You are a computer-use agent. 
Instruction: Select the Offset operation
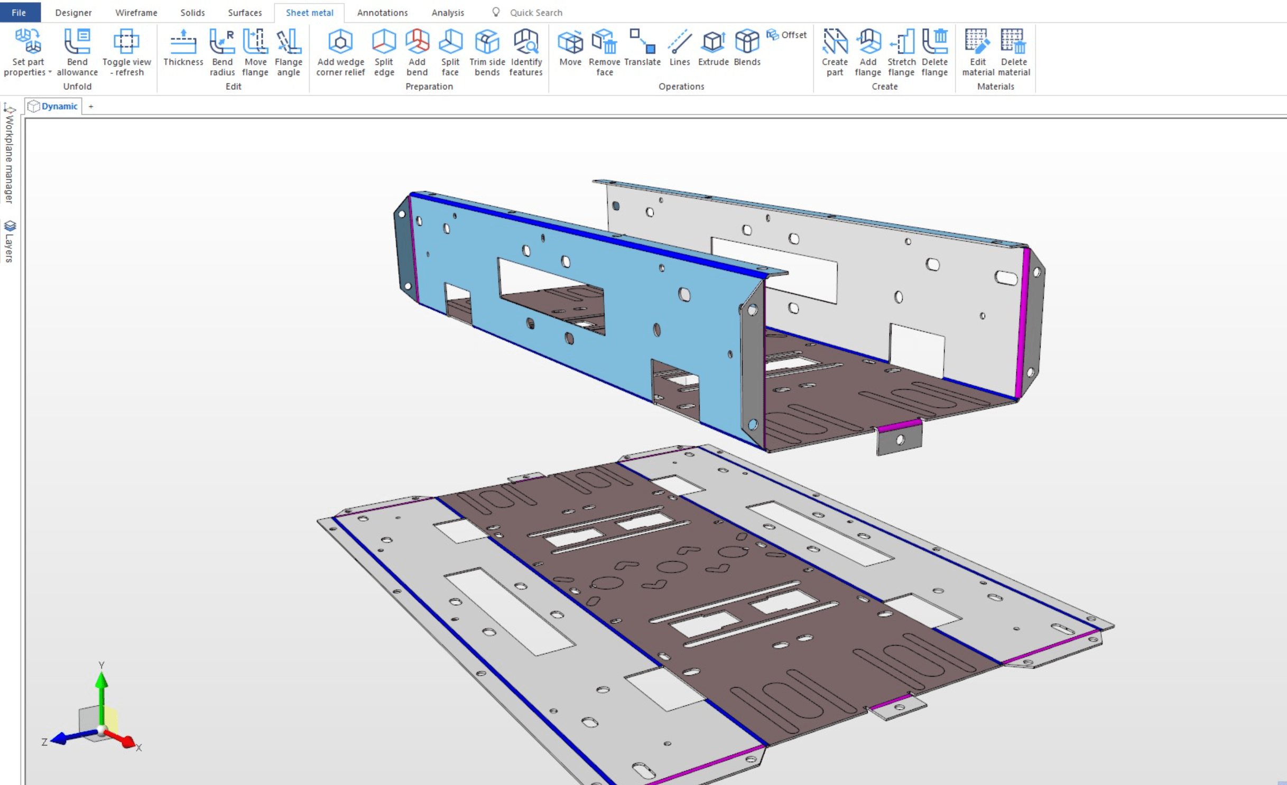click(x=787, y=35)
